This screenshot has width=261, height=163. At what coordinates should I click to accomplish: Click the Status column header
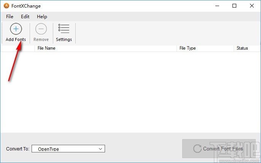click(247, 48)
